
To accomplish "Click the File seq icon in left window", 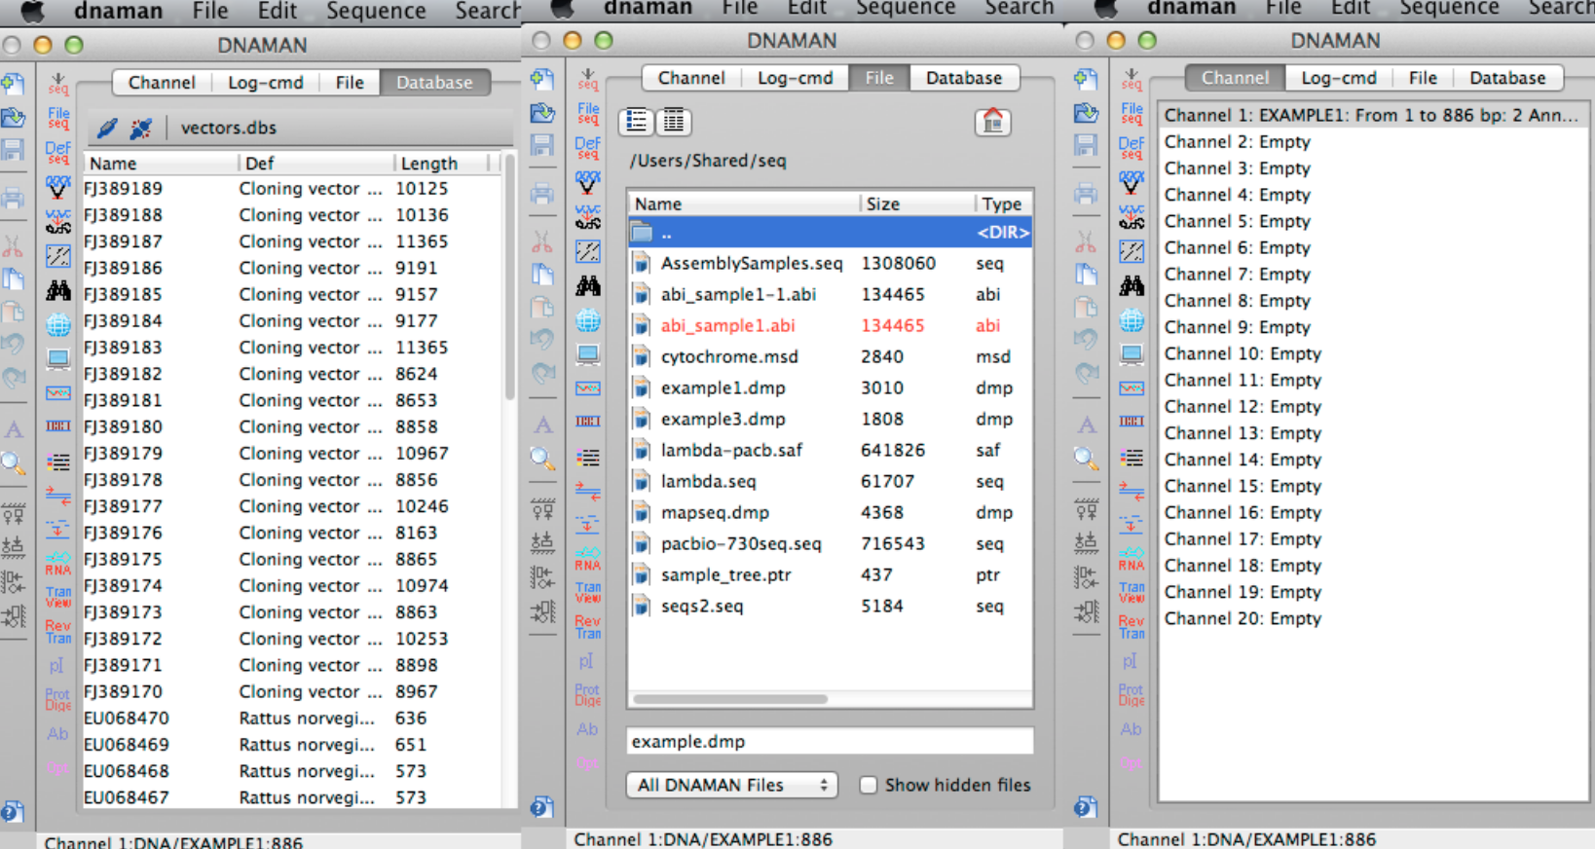I will pyautogui.click(x=57, y=118).
